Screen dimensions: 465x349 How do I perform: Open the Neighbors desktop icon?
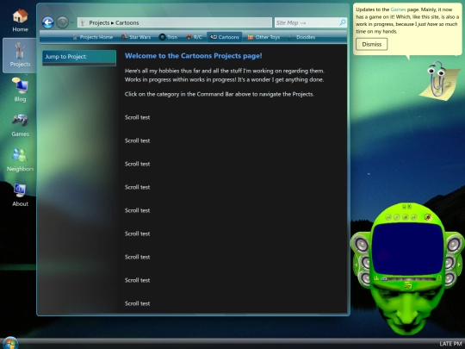tap(20, 159)
